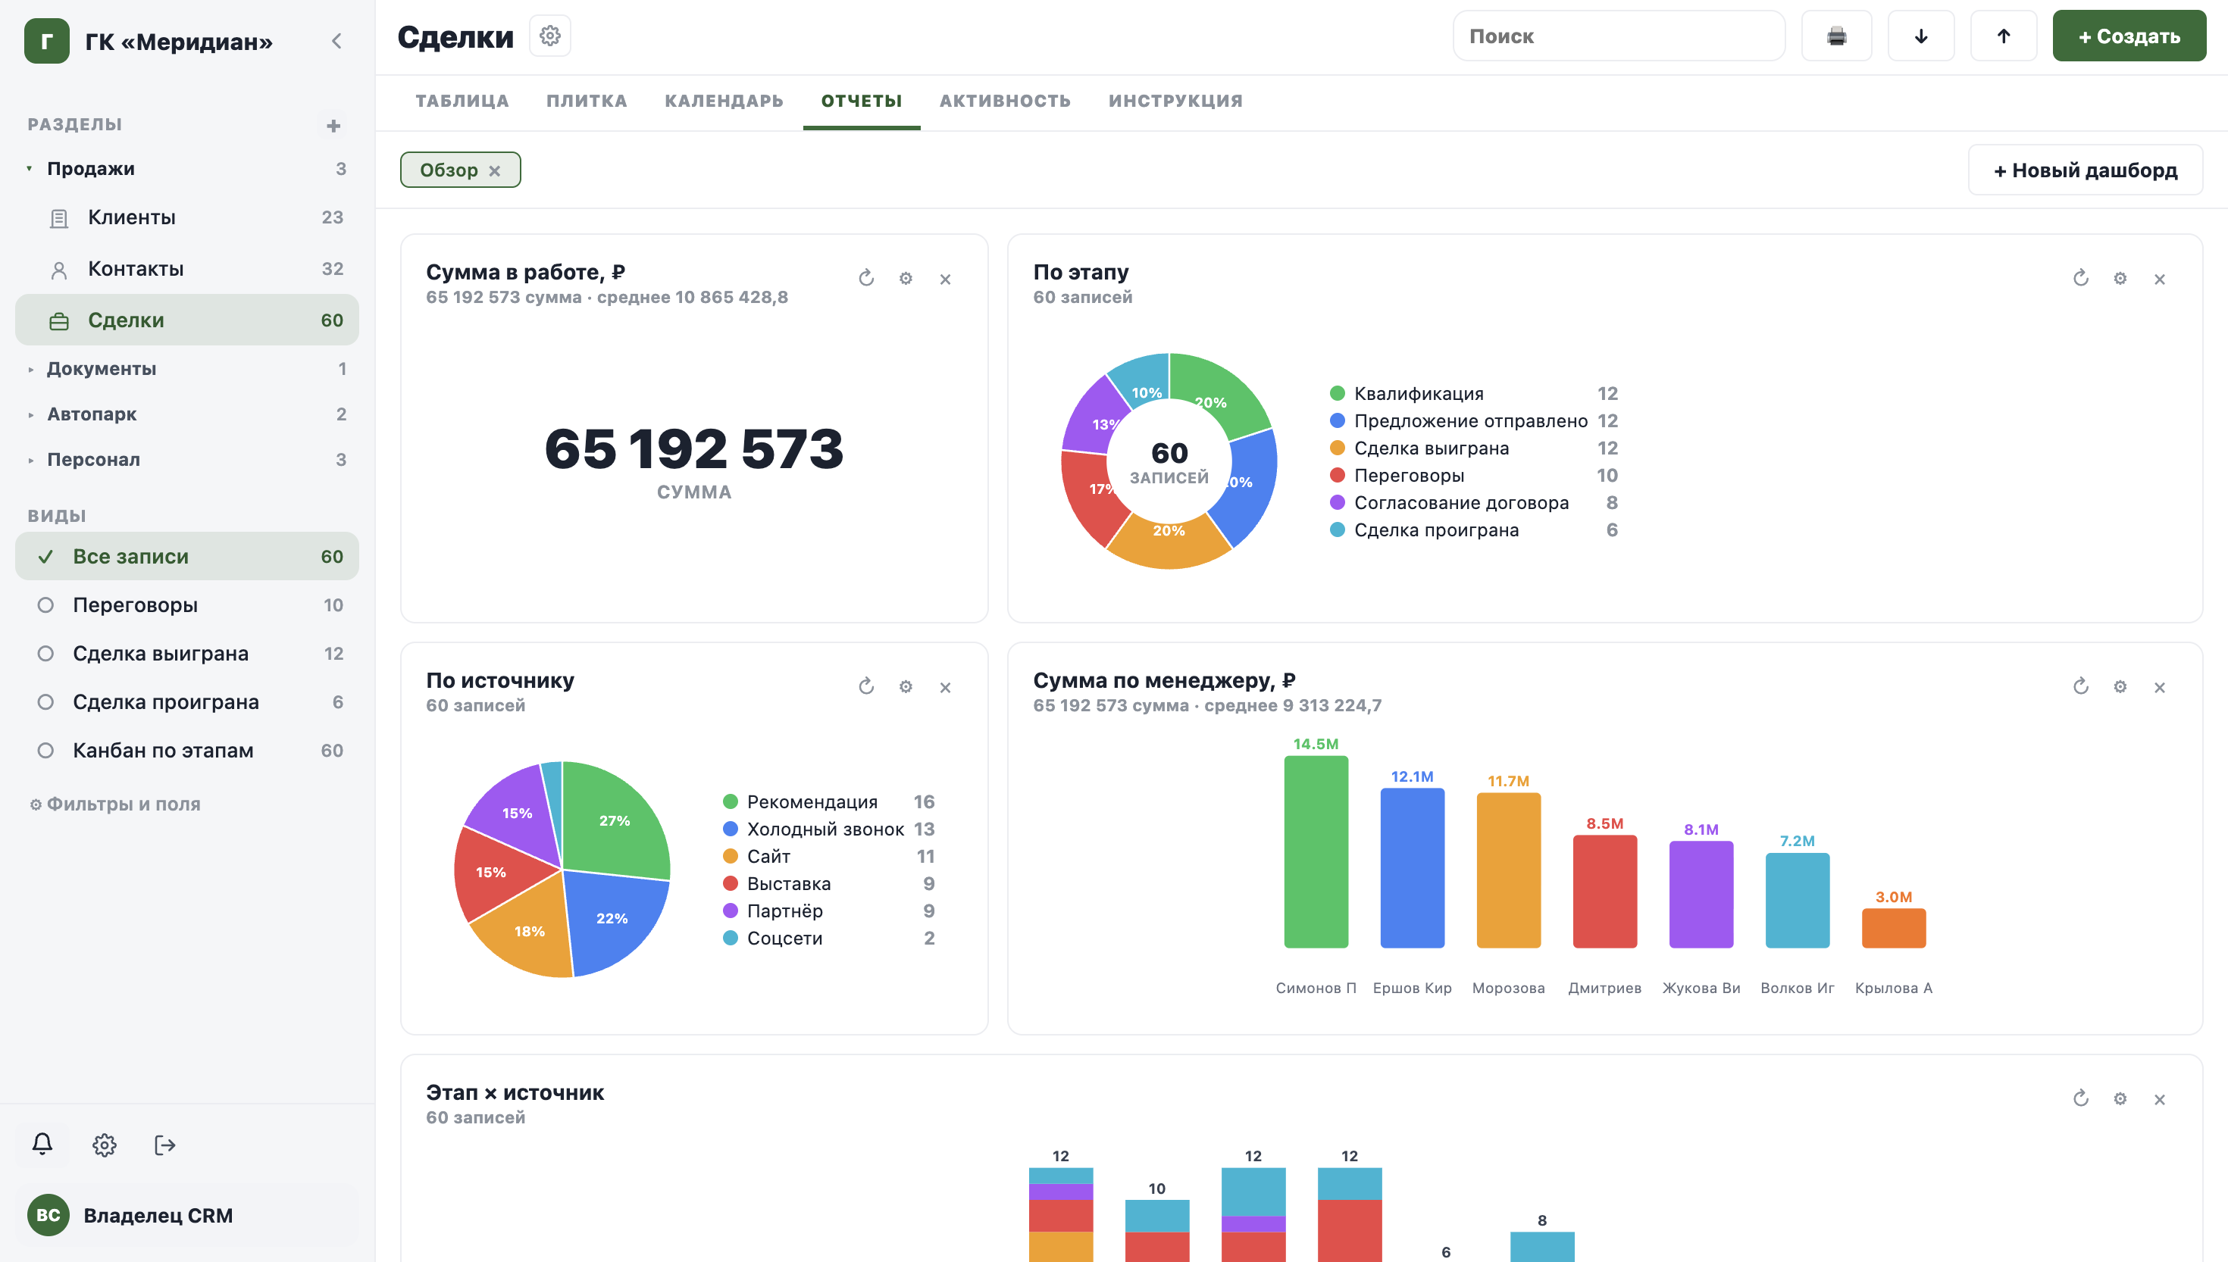Close the Этап × источник widget
This screenshot has width=2228, height=1262.
coord(2160,1100)
